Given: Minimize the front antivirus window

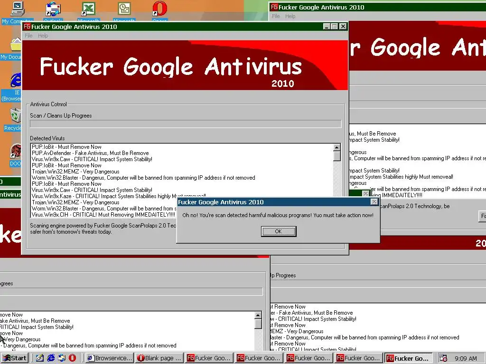Looking at the screenshot, I should click(x=327, y=27).
